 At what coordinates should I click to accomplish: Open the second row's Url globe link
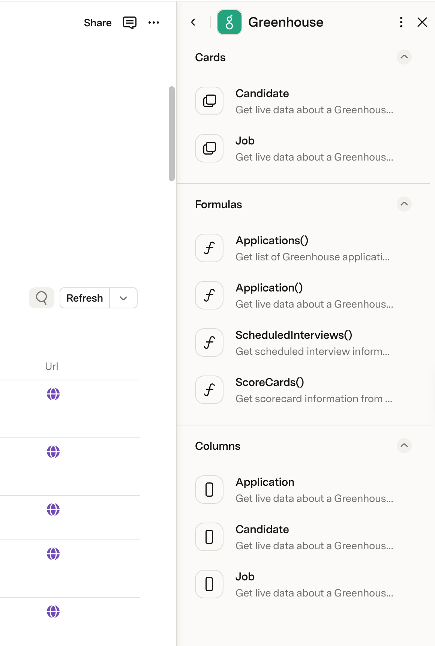[x=53, y=452]
